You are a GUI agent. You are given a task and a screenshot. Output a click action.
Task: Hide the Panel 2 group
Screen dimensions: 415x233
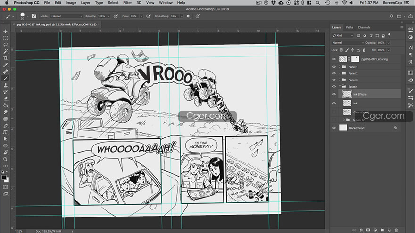coord(334,73)
